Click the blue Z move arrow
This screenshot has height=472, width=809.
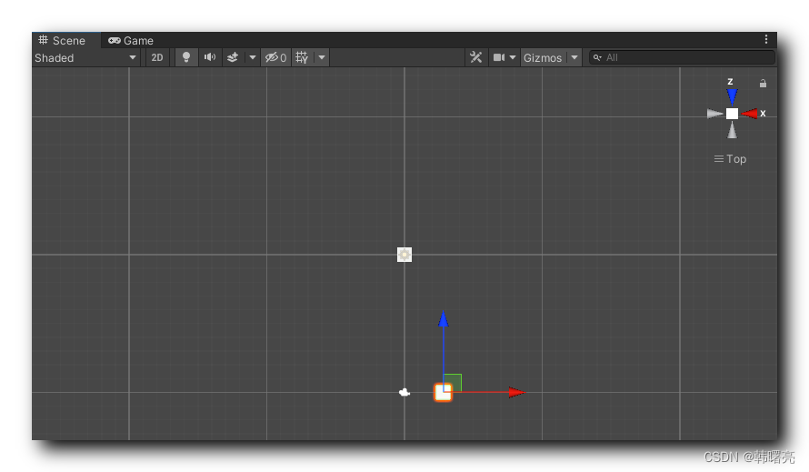pos(444,319)
